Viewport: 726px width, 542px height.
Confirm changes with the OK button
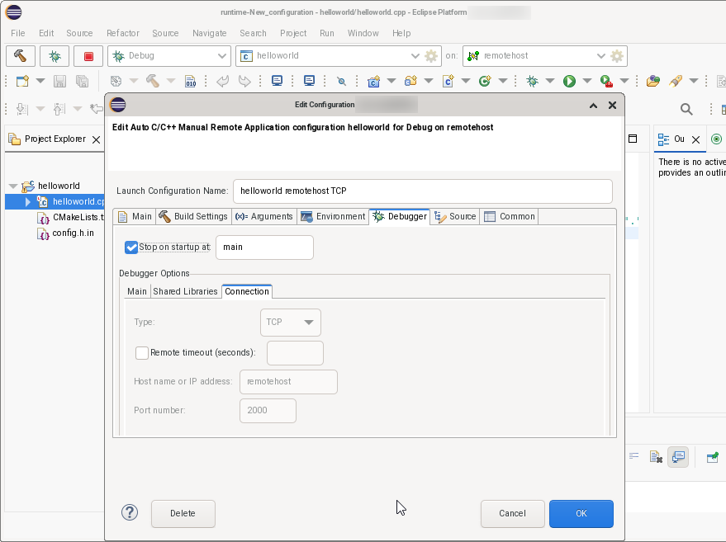pos(581,513)
